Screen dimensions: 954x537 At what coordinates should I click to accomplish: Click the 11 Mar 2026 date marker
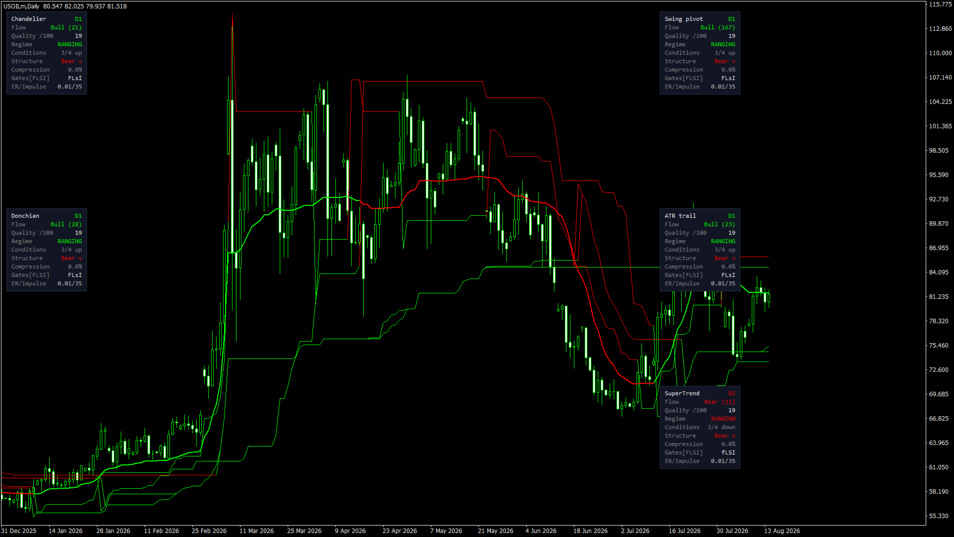point(256,531)
